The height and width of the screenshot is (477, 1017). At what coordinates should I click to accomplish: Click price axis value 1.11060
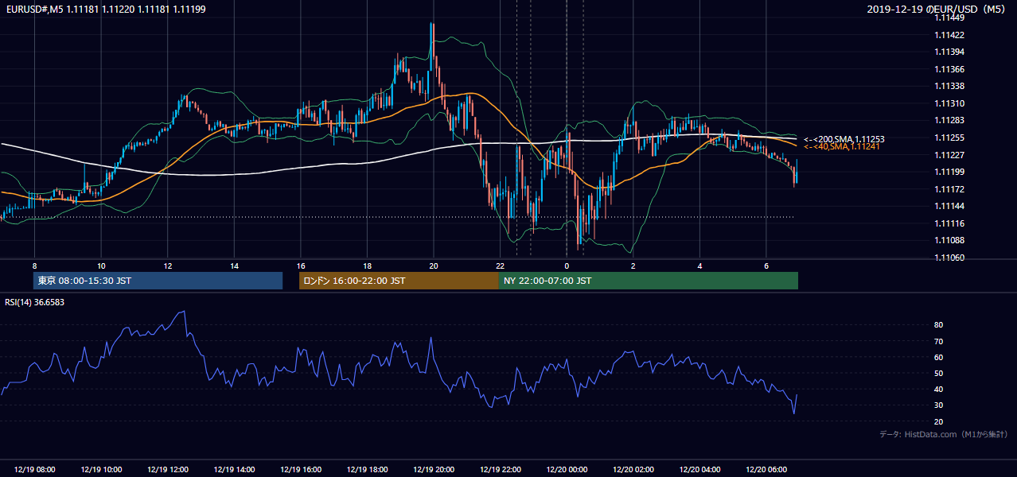949,258
